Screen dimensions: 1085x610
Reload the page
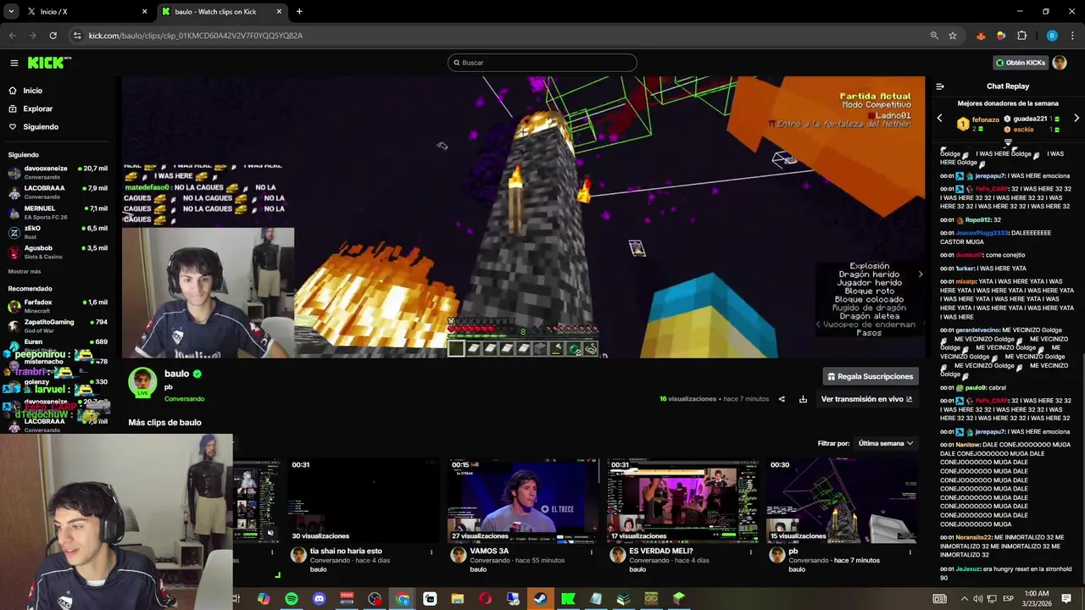pos(53,36)
